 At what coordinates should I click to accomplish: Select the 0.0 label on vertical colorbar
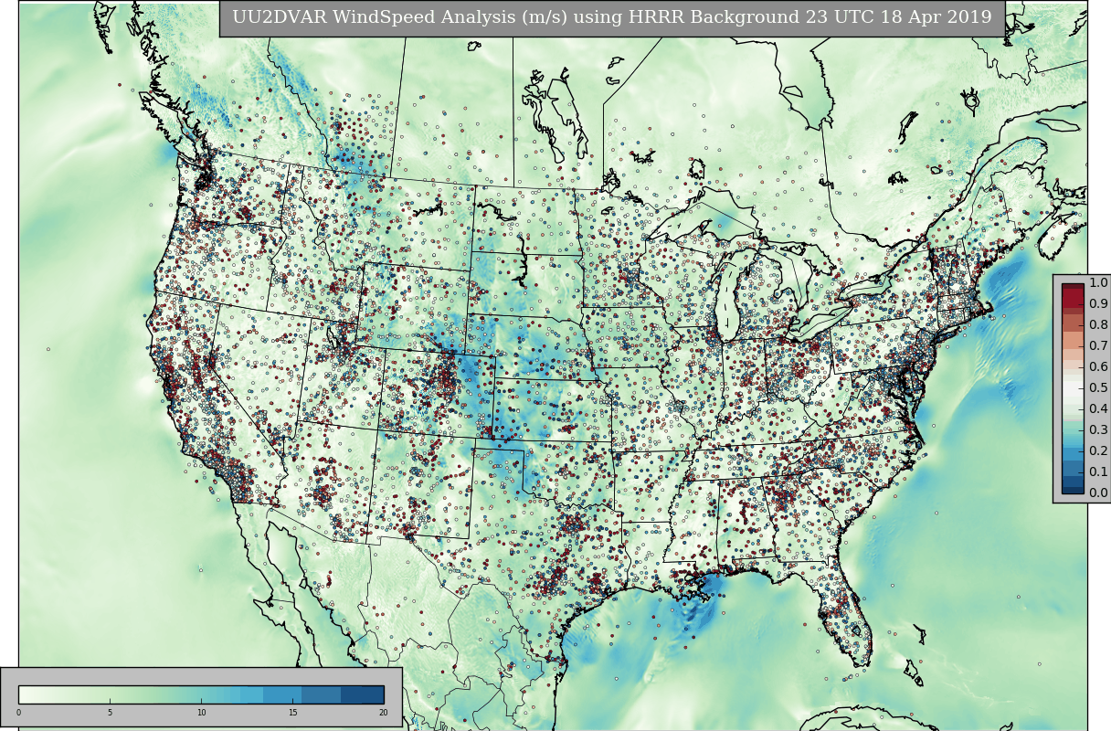(1098, 493)
